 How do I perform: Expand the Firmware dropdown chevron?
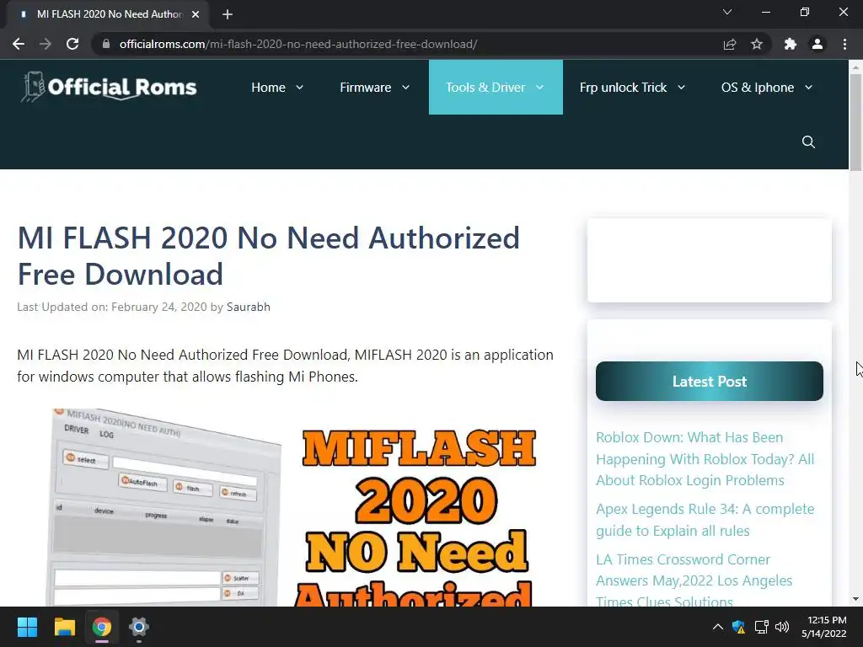click(405, 88)
